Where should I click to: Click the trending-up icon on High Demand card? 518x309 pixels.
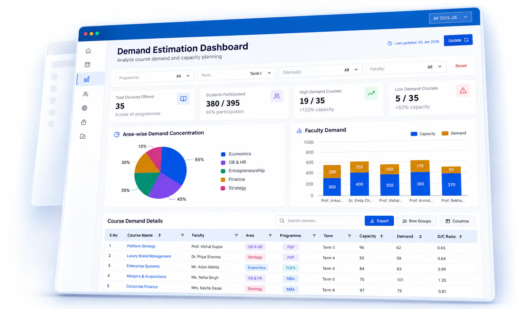(x=371, y=93)
